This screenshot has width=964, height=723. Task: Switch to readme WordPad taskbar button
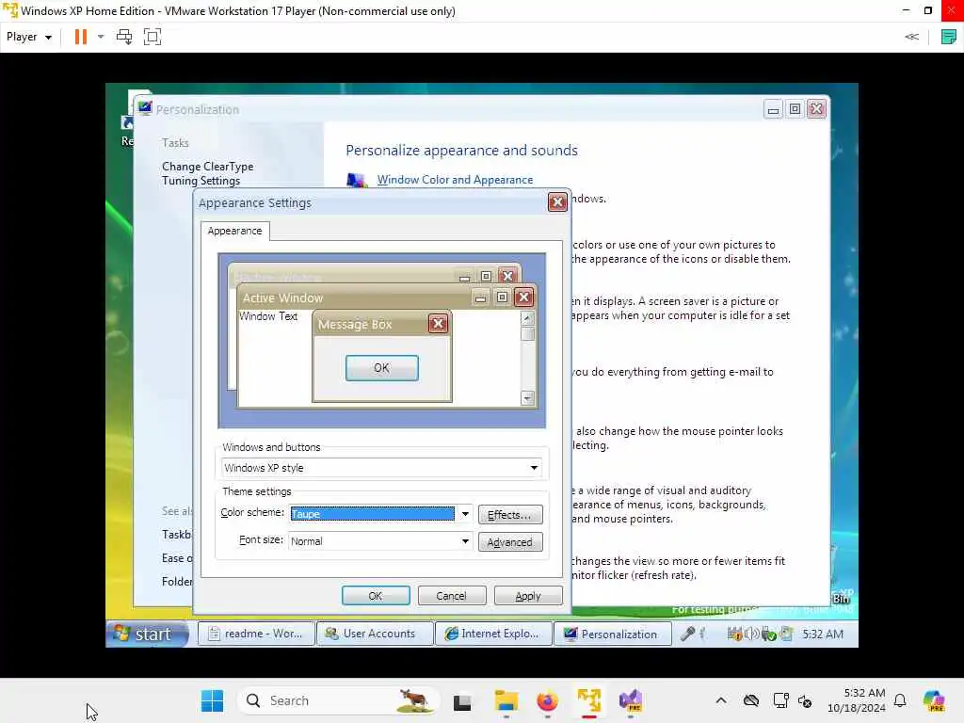tap(256, 634)
